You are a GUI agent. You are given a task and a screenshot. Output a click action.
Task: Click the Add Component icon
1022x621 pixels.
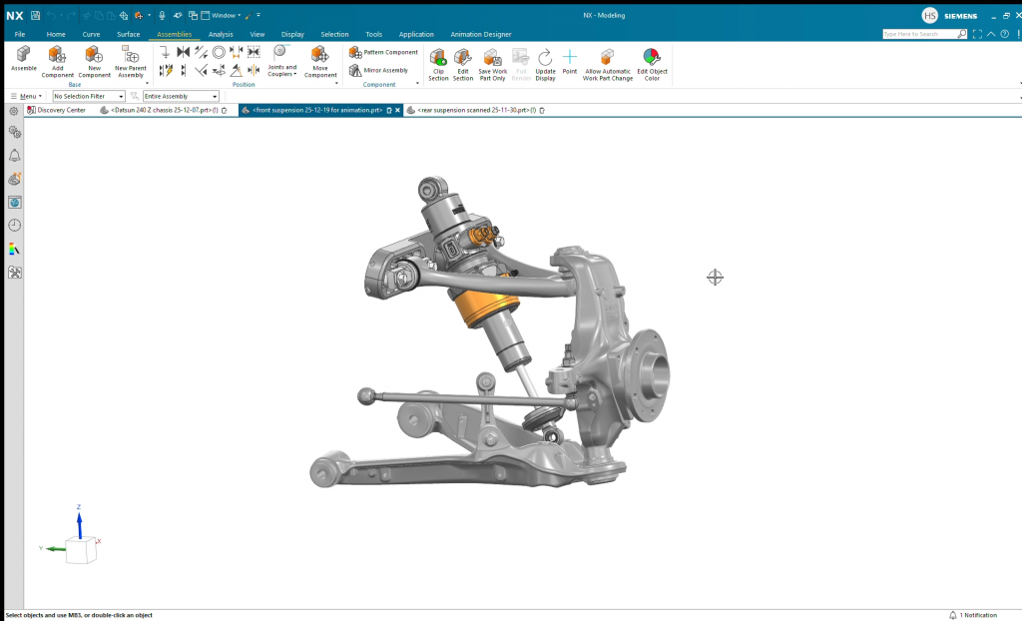coord(58,60)
